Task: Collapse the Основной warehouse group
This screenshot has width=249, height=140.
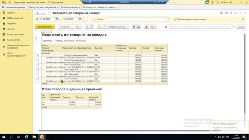Action: click(36, 53)
